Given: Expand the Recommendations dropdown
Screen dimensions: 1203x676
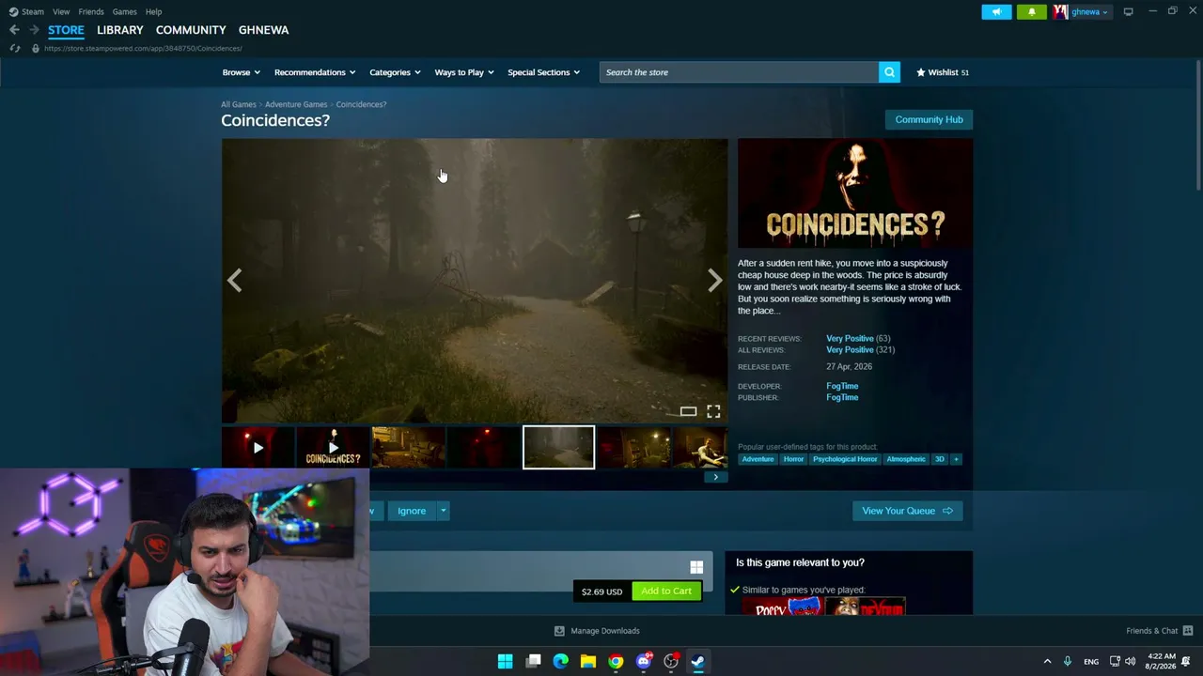Looking at the screenshot, I should coord(315,72).
